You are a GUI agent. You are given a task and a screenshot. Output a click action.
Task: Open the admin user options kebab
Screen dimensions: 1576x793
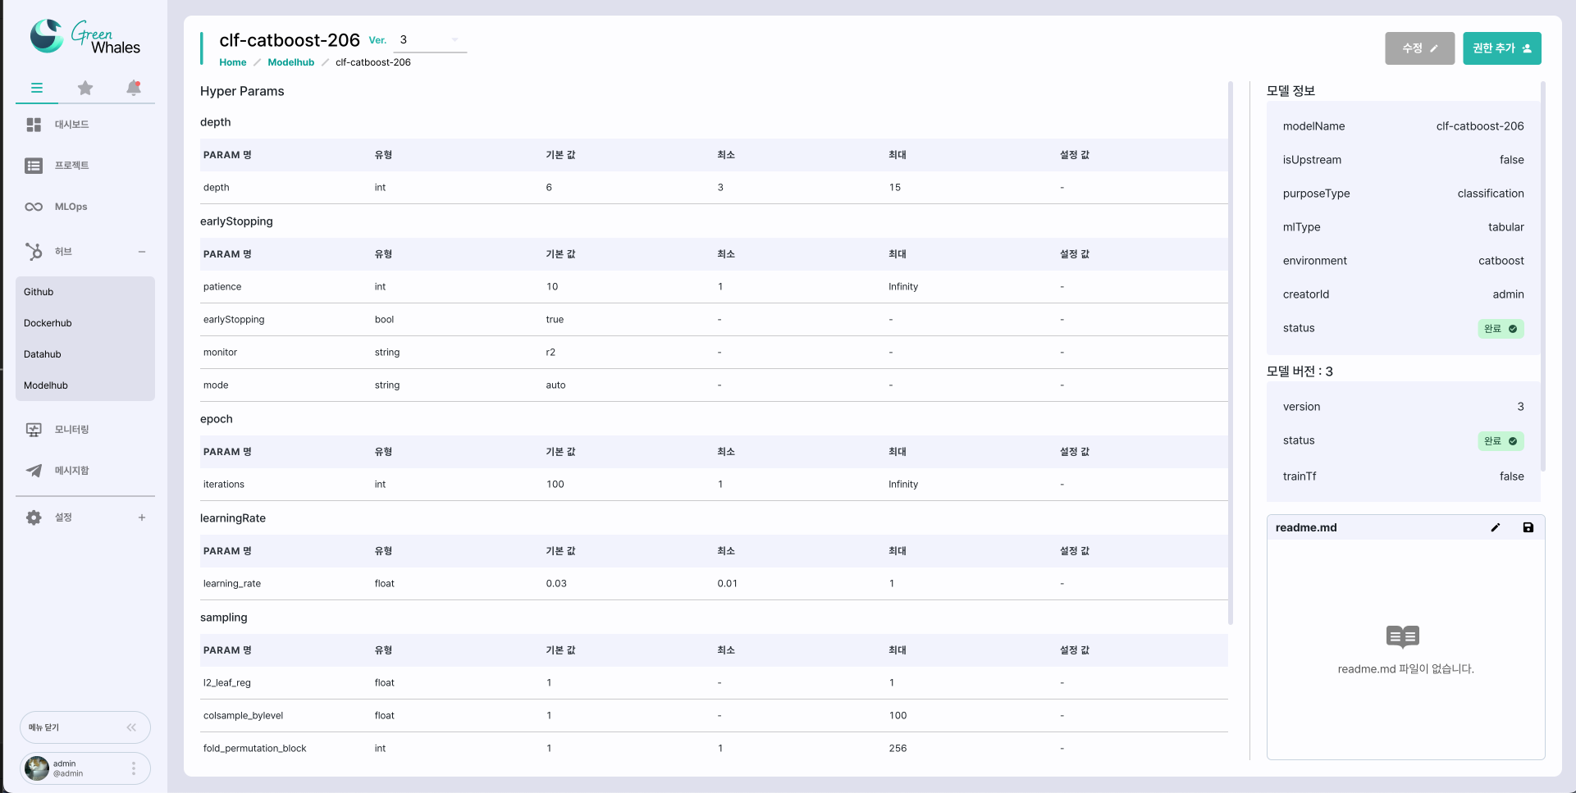coord(134,768)
